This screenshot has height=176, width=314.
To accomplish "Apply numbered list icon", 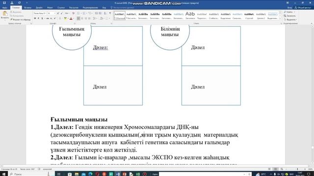I will pyautogui.click(x=84, y=13).
